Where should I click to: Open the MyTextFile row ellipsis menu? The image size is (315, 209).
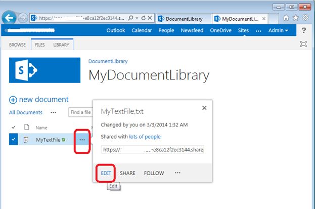(x=82, y=140)
